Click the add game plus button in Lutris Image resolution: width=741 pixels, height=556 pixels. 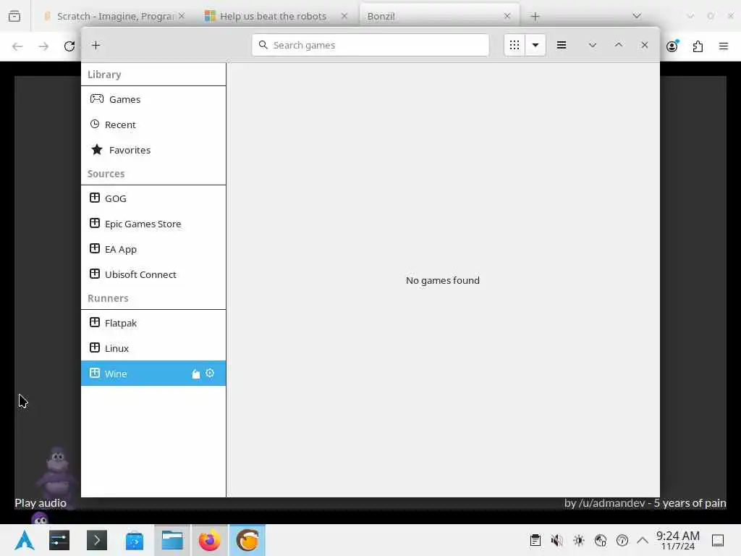pos(96,46)
